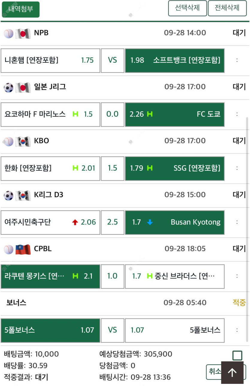Click the blue down arrow by Busan Kyotong
The image size is (250, 386).
coord(150,222)
